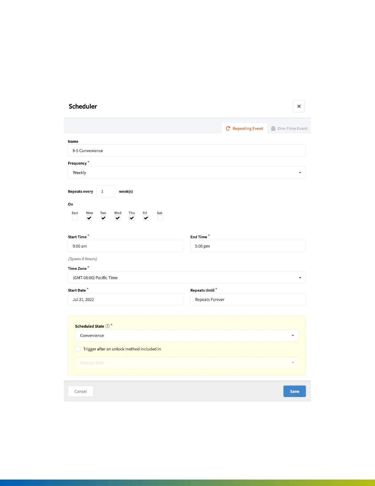Click the End Time 5:00 pm field
The height and width of the screenshot is (486, 375).
pos(248,246)
